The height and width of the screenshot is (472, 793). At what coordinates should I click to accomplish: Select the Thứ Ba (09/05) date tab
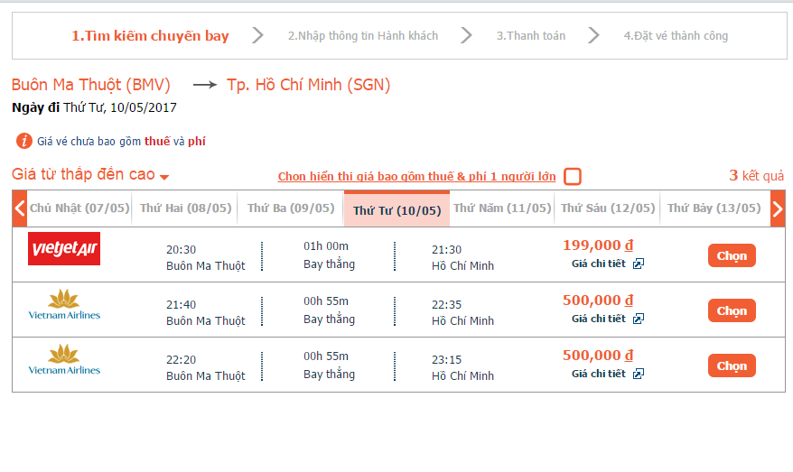click(x=291, y=208)
